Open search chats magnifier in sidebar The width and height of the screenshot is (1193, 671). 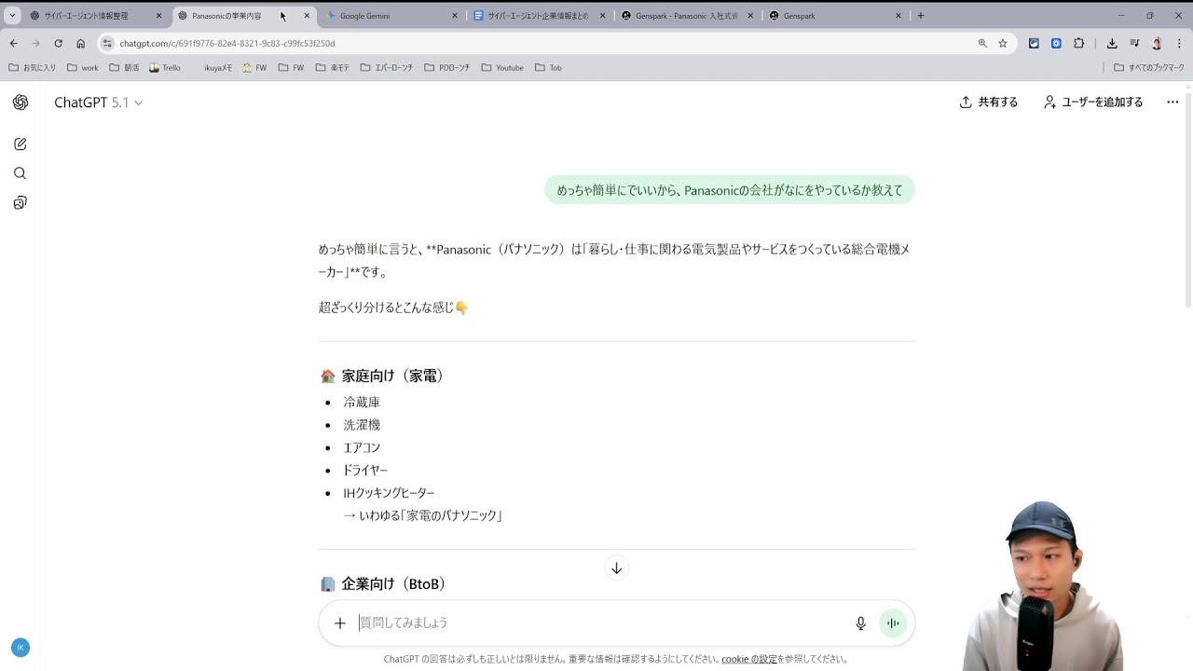click(x=20, y=173)
